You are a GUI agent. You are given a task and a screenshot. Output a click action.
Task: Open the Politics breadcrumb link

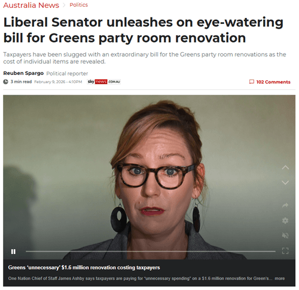pyautogui.click(x=79, y=5)
